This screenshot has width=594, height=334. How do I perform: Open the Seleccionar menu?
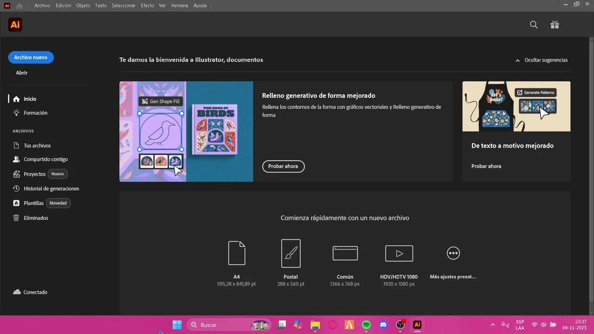pyautogui.click(x=123, y=6)
